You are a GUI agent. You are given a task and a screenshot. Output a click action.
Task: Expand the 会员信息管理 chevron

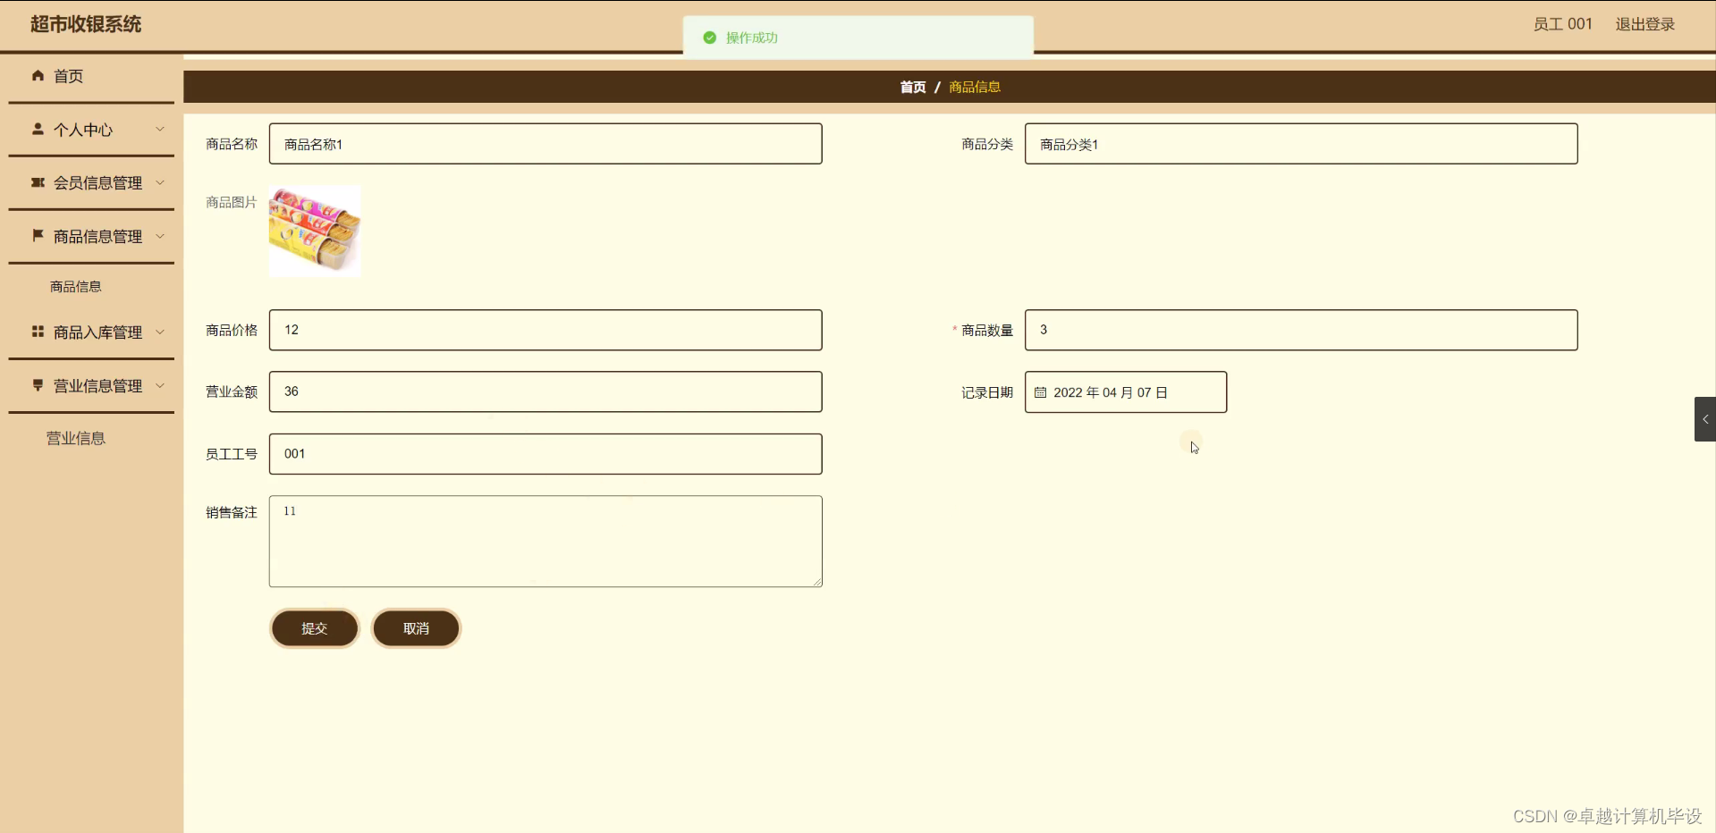160,182
